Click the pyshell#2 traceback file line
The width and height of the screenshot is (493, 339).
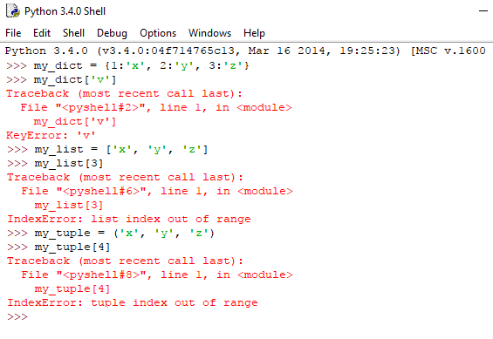tap(156, 107)
